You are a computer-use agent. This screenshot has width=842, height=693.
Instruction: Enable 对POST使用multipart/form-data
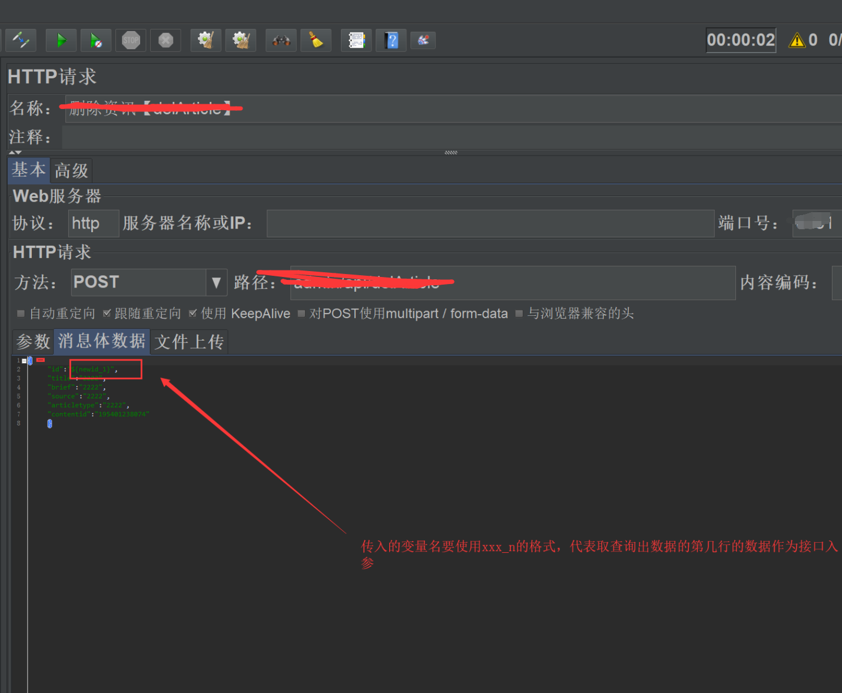point(301,313)
